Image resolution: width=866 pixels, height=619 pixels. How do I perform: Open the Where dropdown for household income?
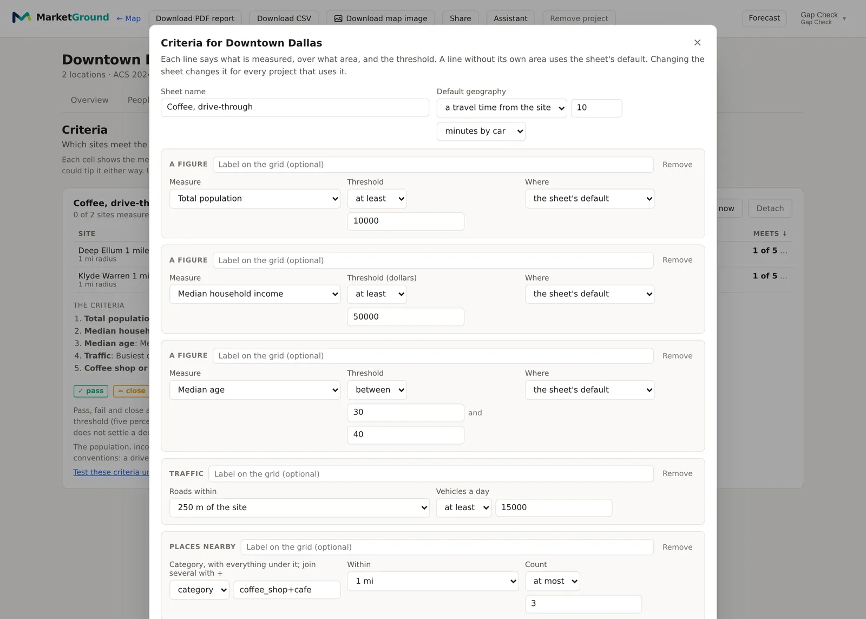[x=590, y=294]
